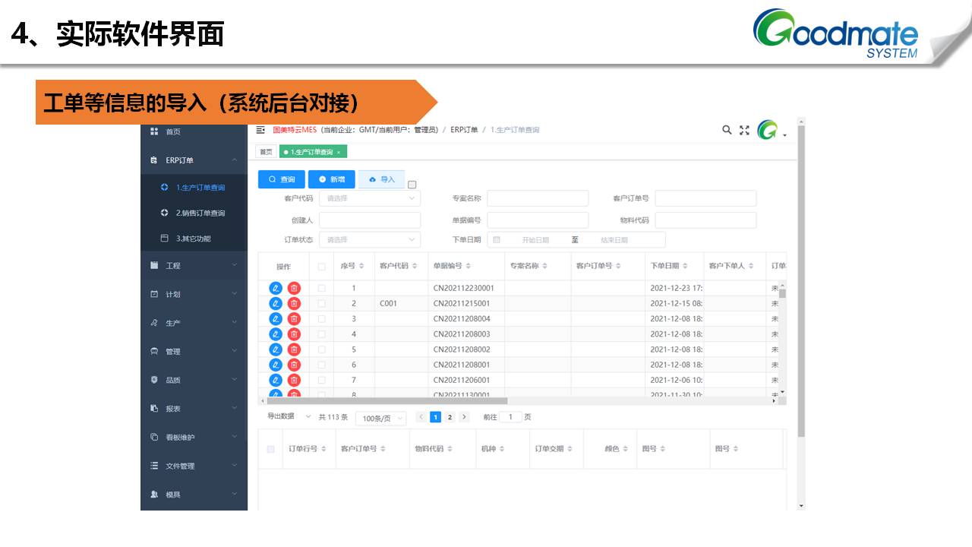
Task: Click the search magnifier icon in header
Action: coord(727,130)
